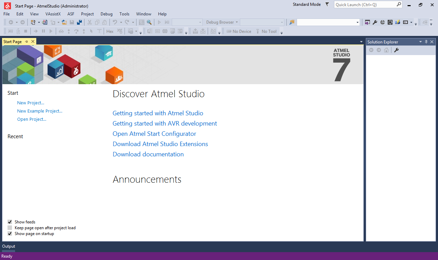
Task: Toggle Keep page open after project load
Action: pyautogui.click(x=10, y=228)
